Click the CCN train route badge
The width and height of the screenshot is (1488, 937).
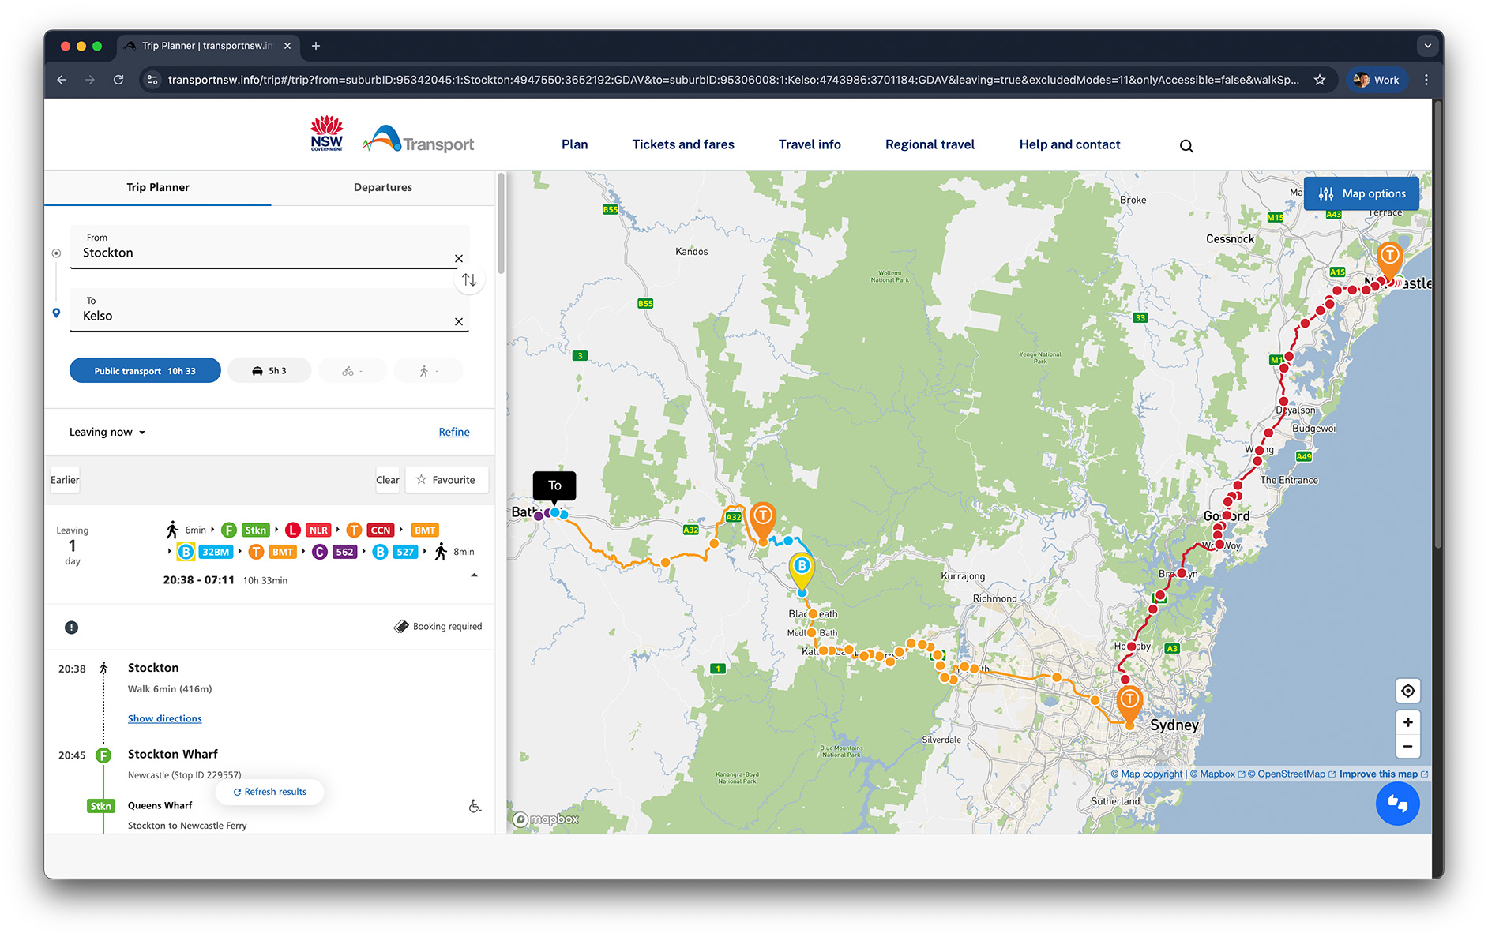point(381,530)
